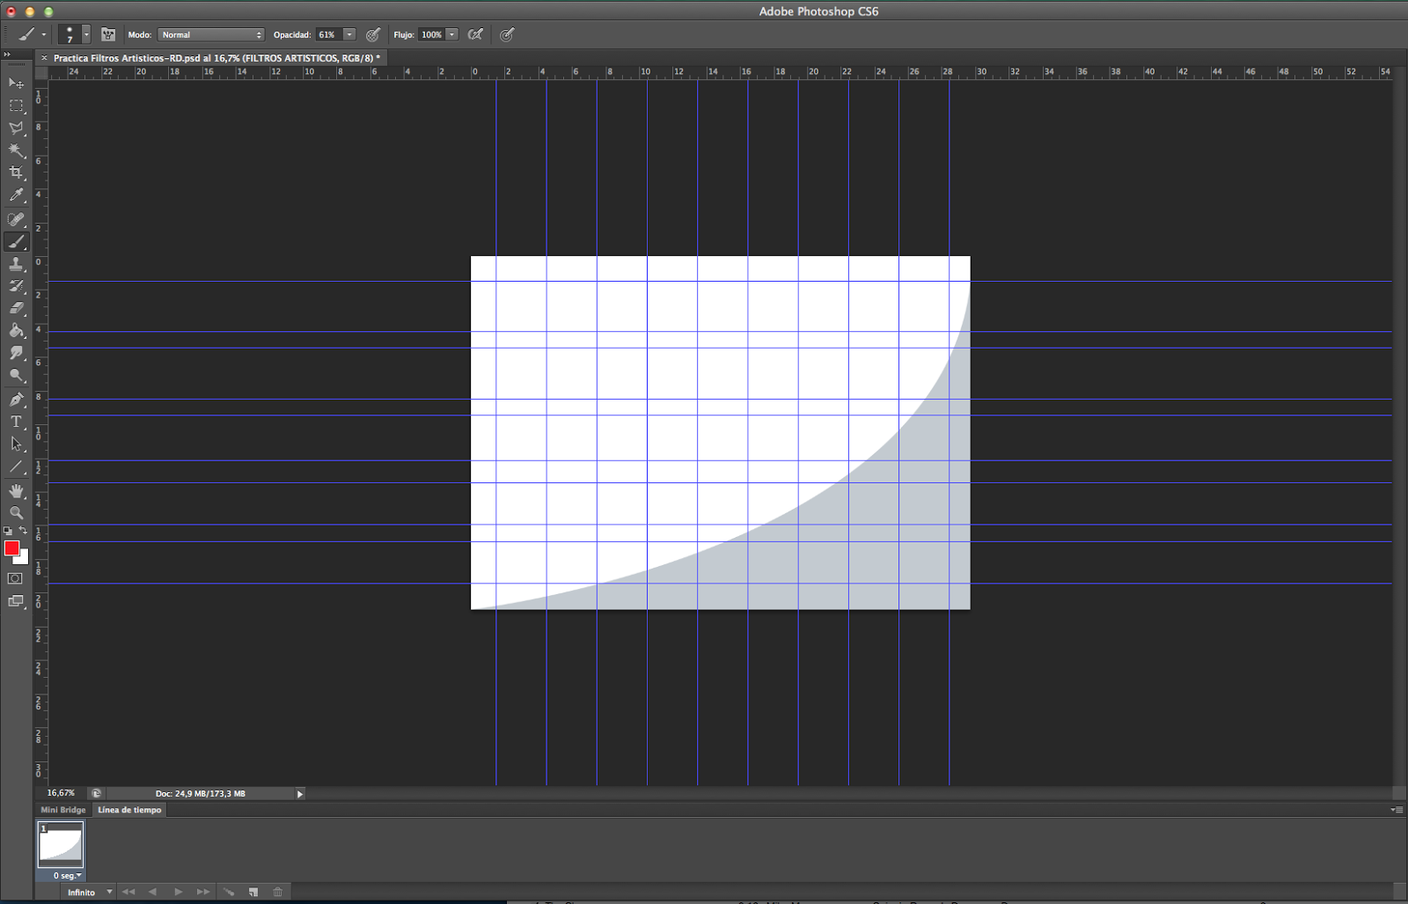Close the Practica Filtros Artisticos-RD.psd tab
Screen dimensions: 1408x904
(44, 58)
